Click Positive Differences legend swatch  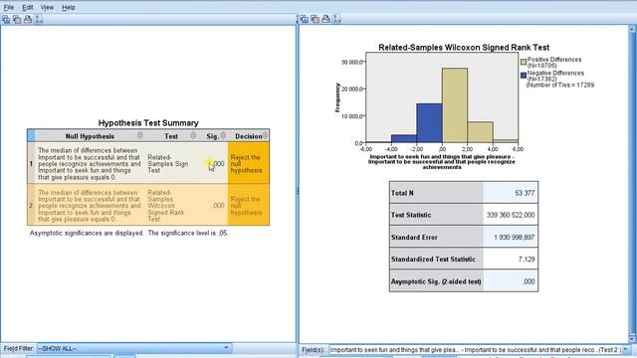(524, 62)
